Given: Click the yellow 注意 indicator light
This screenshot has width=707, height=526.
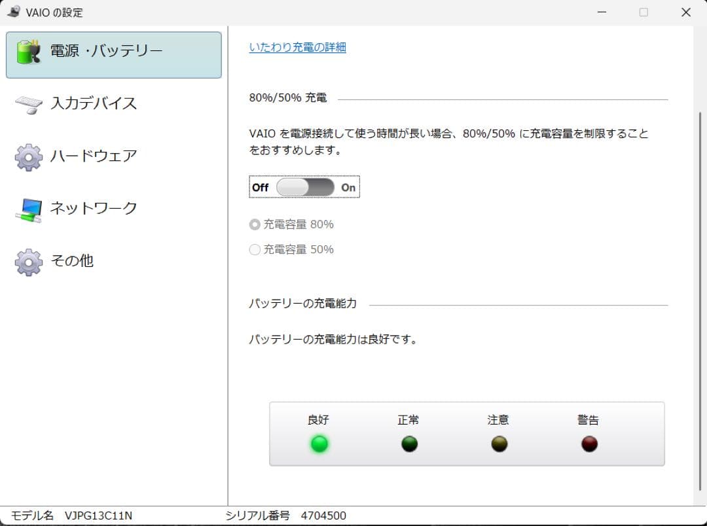Looking at the screenshot, I should click(x=499, y=444).
